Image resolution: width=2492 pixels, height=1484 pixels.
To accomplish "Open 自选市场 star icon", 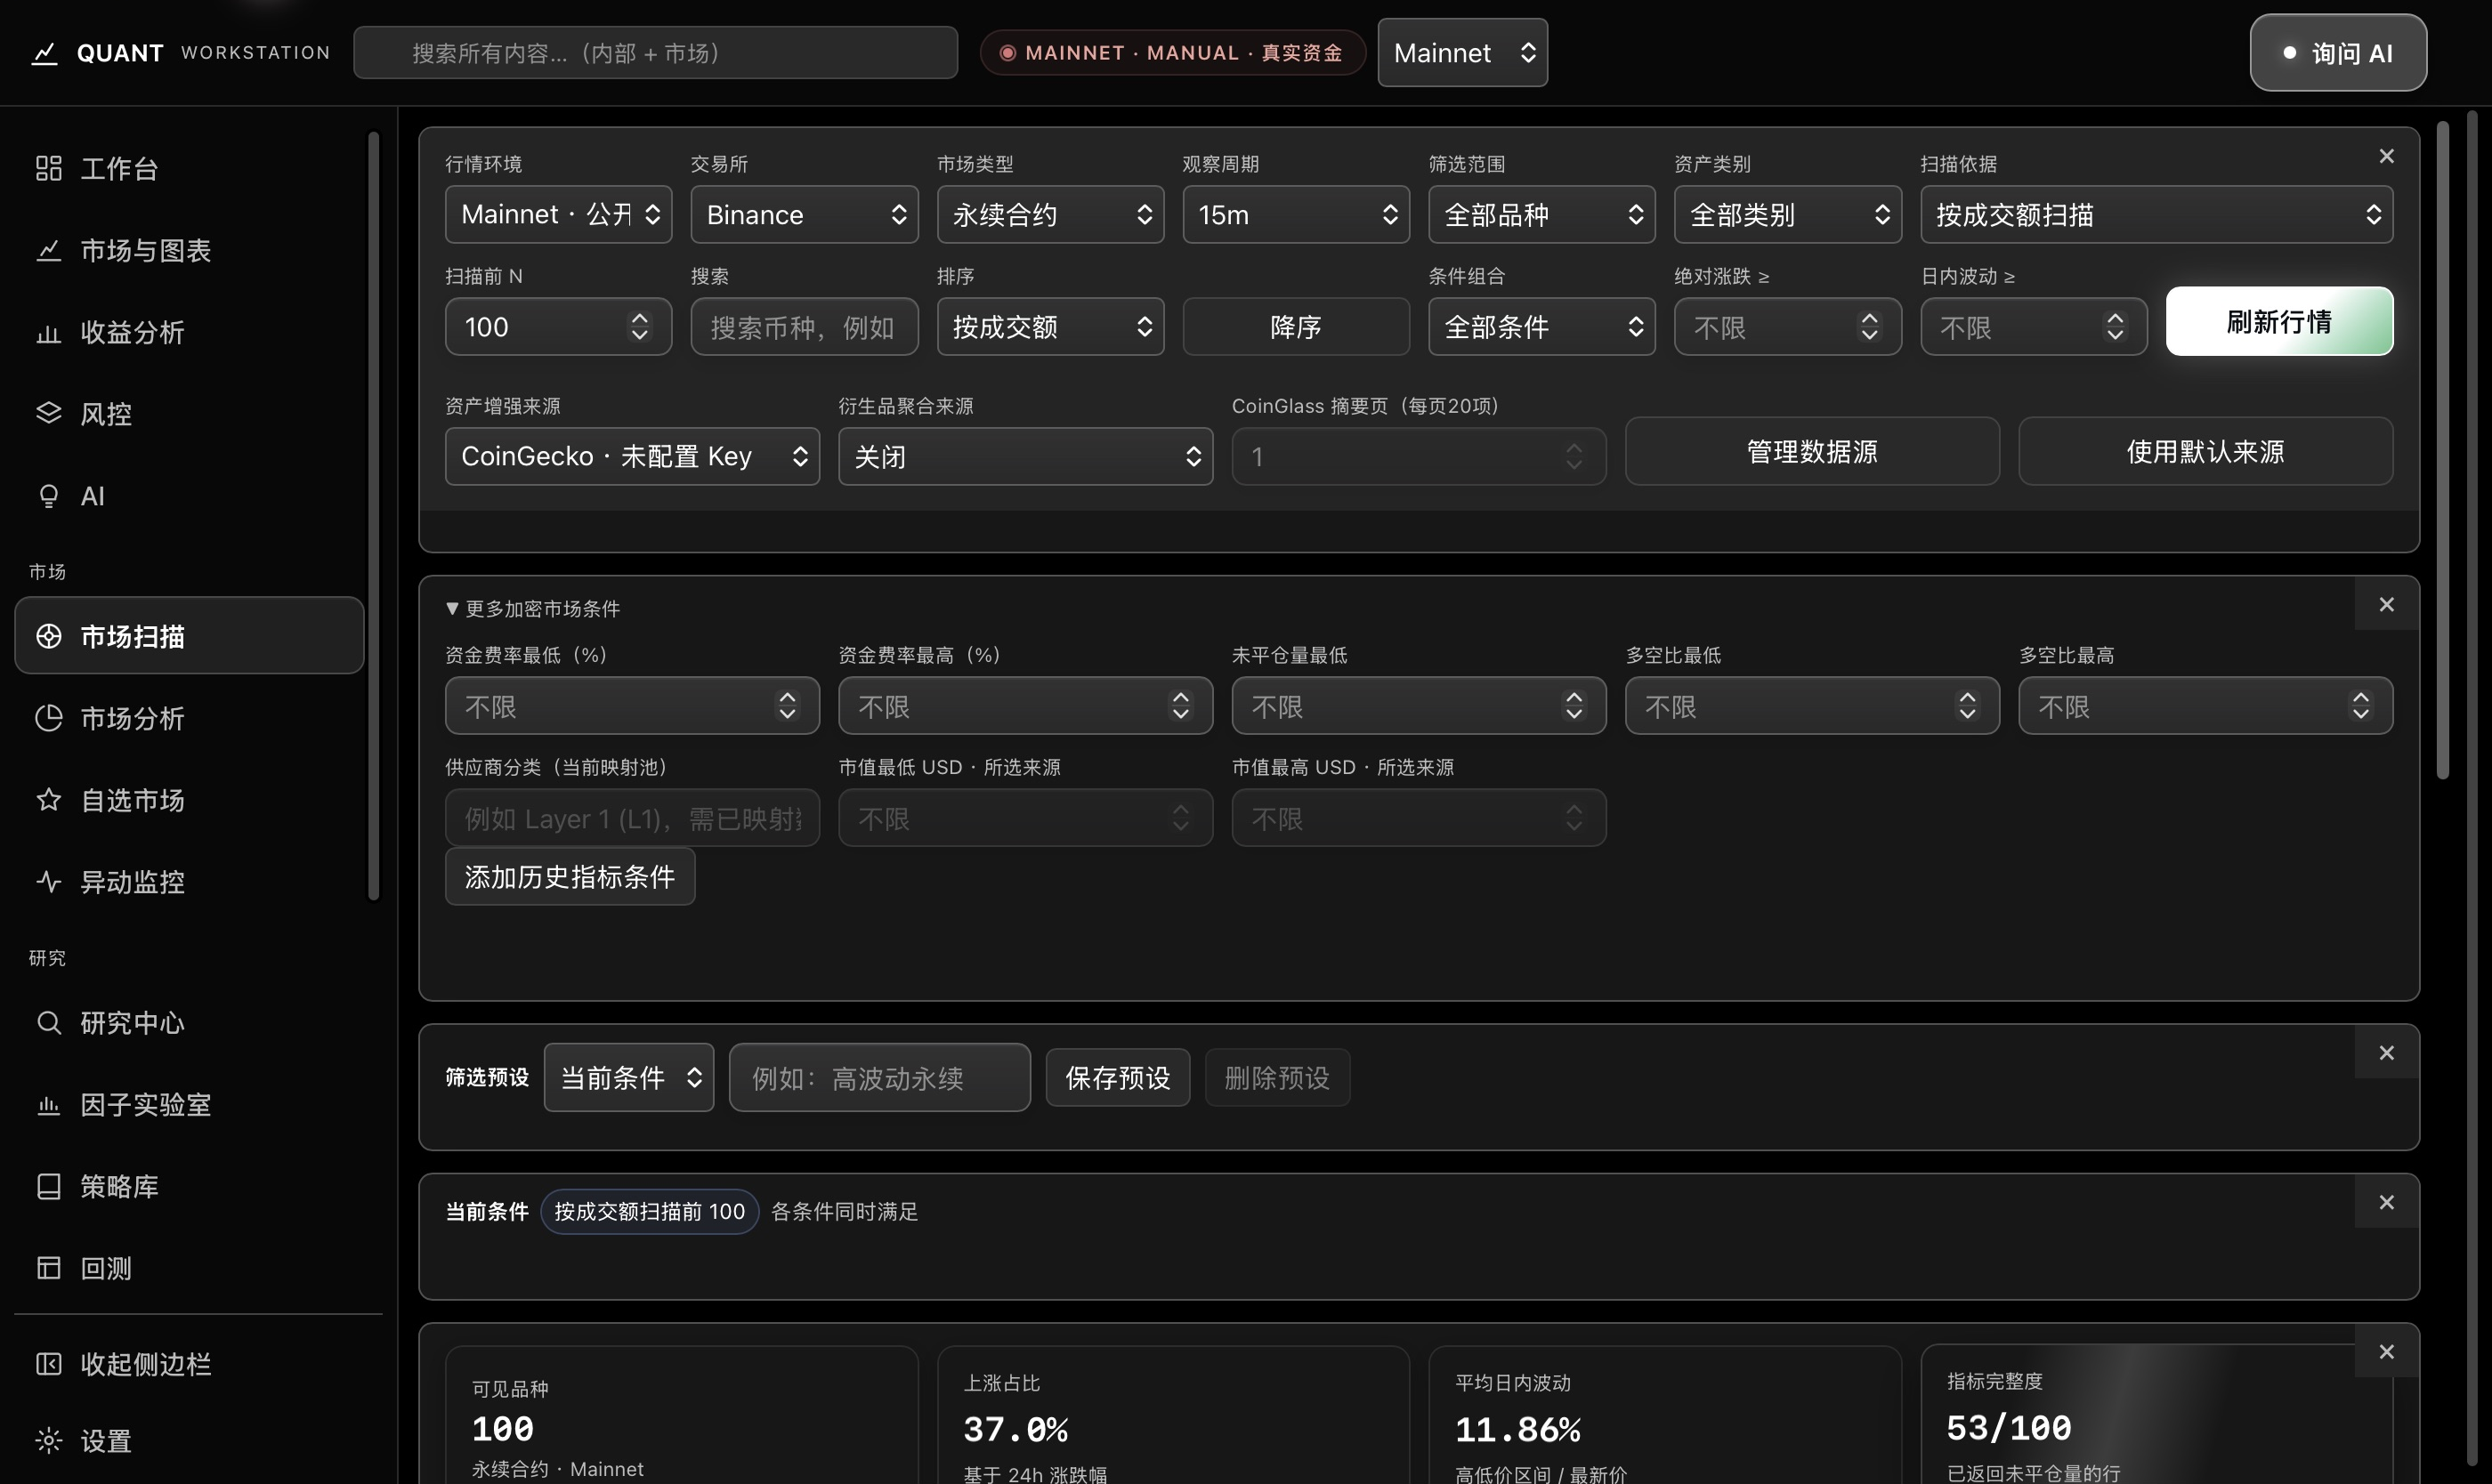I will (48, 800).
